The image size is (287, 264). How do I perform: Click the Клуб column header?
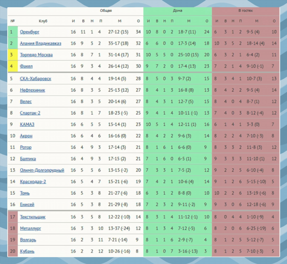click(43, 21)
